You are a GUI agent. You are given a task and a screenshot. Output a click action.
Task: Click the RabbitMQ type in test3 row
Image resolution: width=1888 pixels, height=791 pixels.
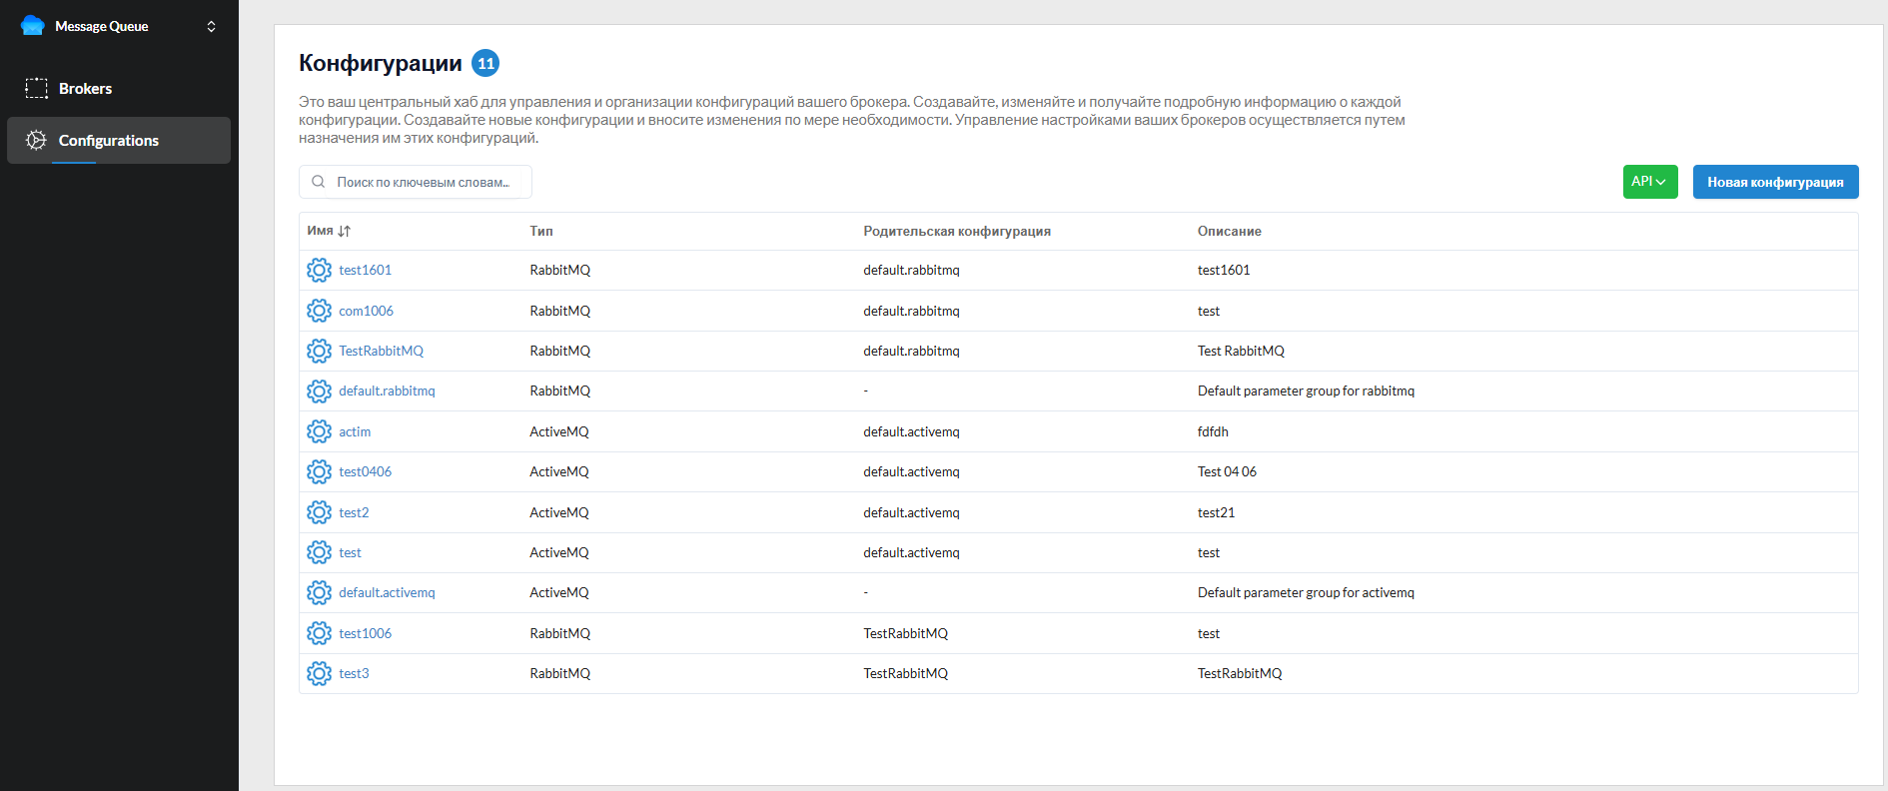pos(559,673)
